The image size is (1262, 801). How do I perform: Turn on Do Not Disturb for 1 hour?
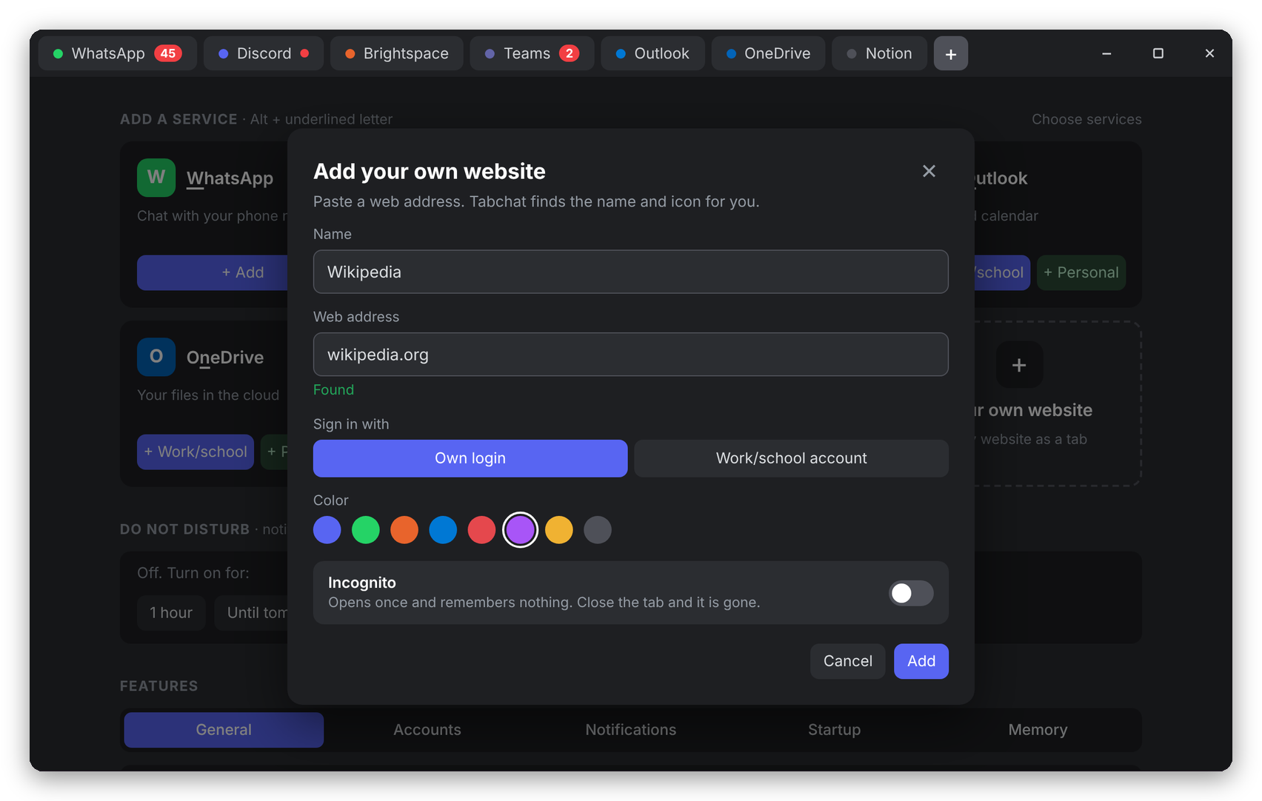tap(171, 613)
